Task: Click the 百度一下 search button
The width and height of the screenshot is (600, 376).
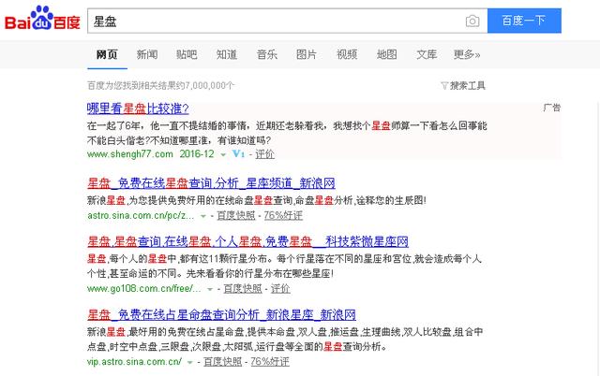Action: [524, 21]
